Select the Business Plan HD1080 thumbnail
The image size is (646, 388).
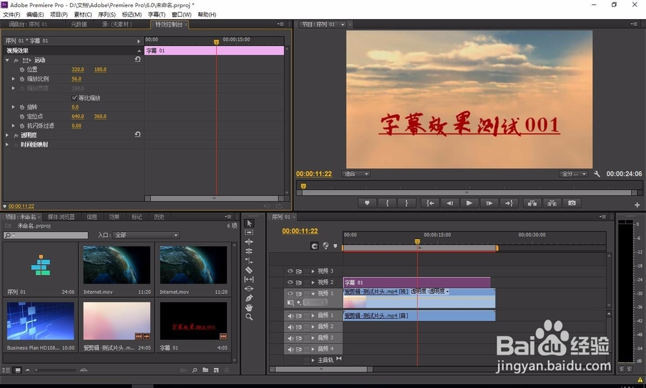click(41, 321)
